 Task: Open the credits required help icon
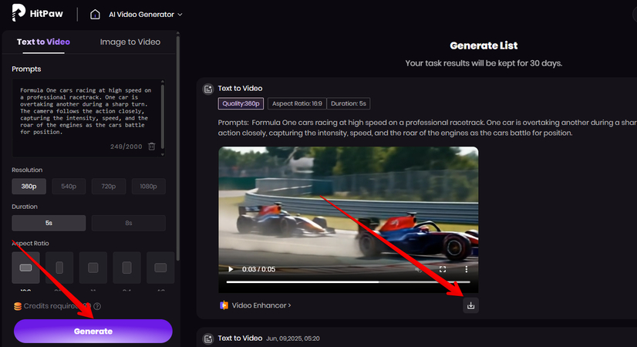click(x=97, y=306)
